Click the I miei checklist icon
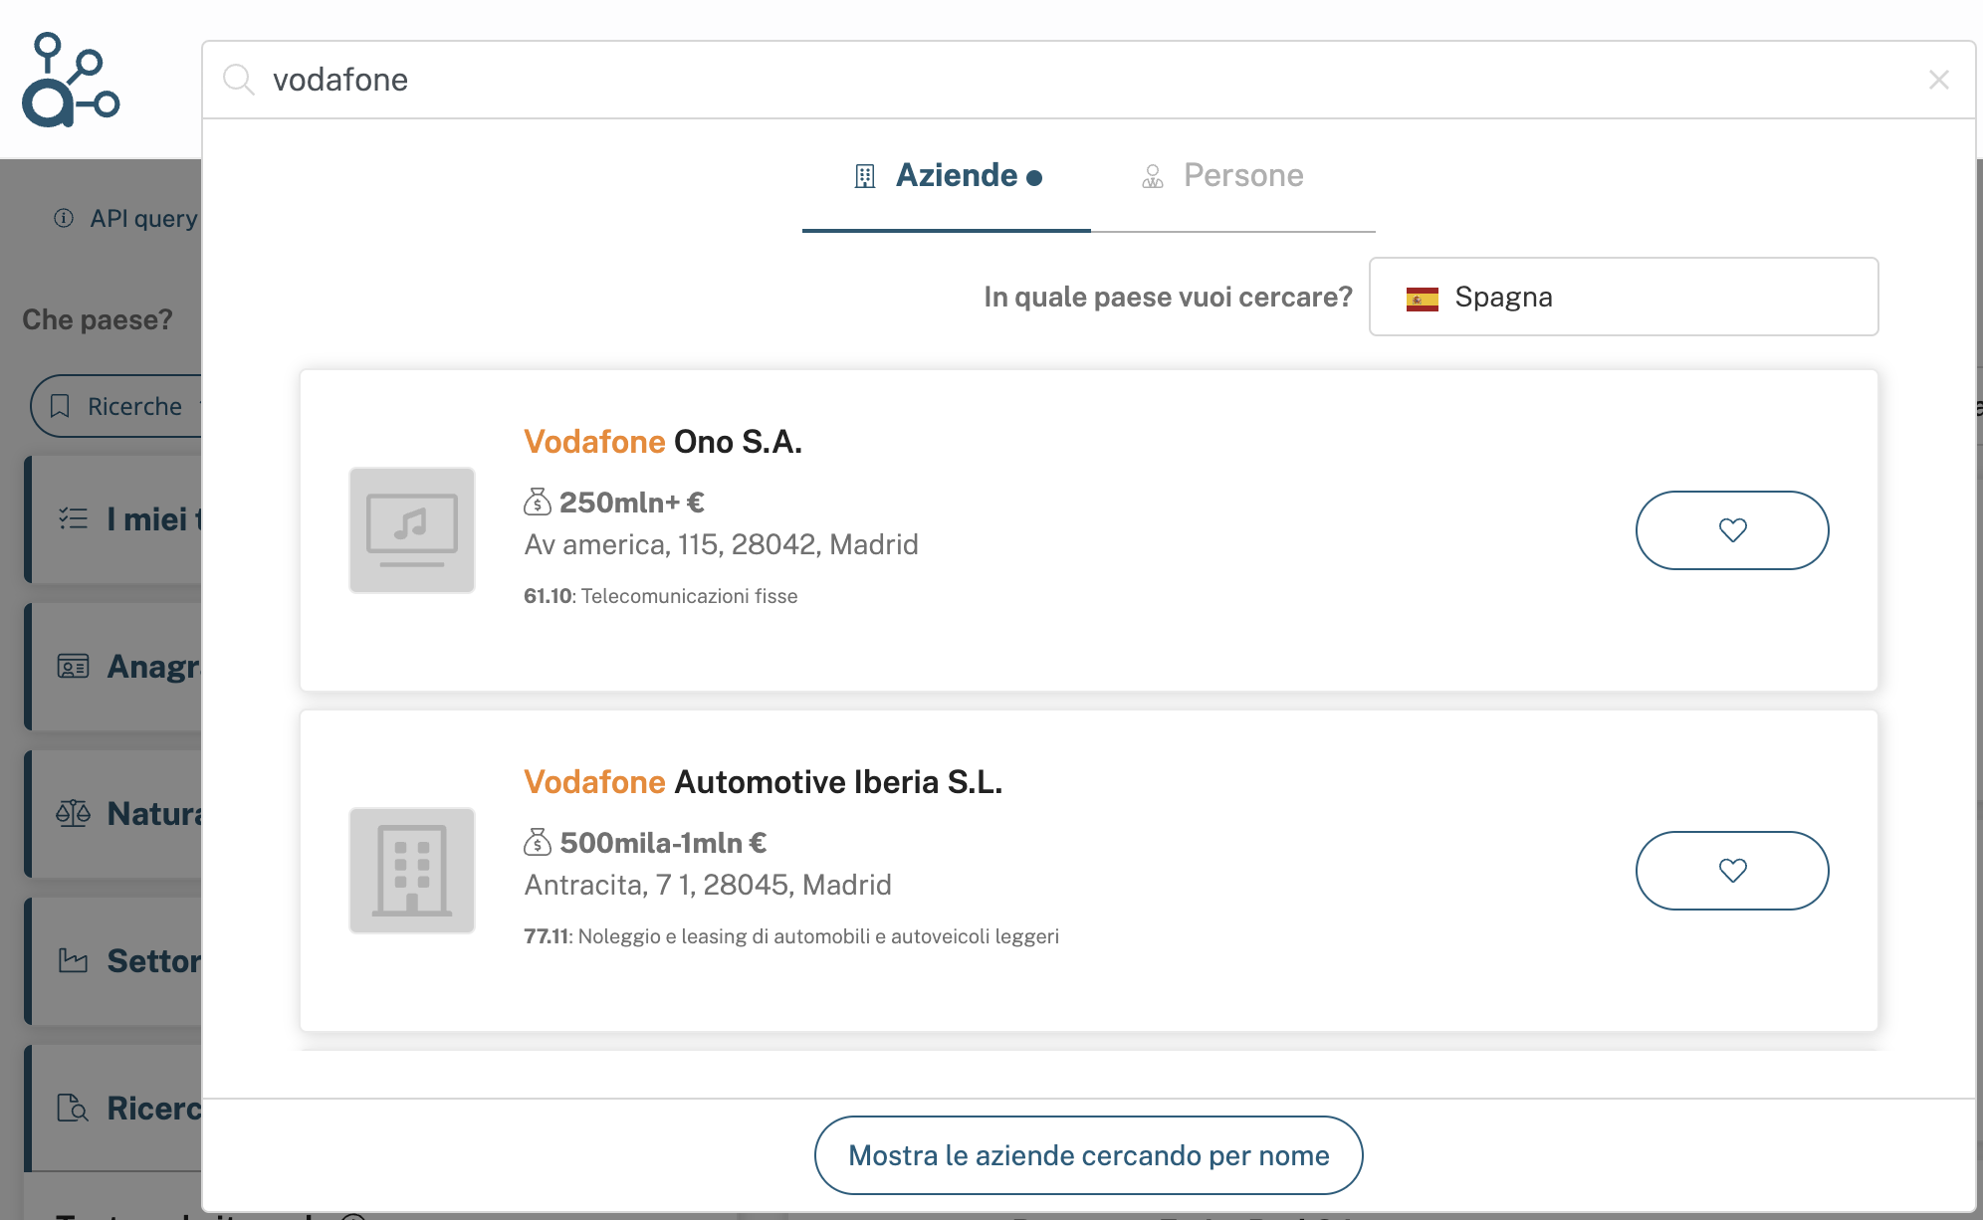 tap(73, 518)
